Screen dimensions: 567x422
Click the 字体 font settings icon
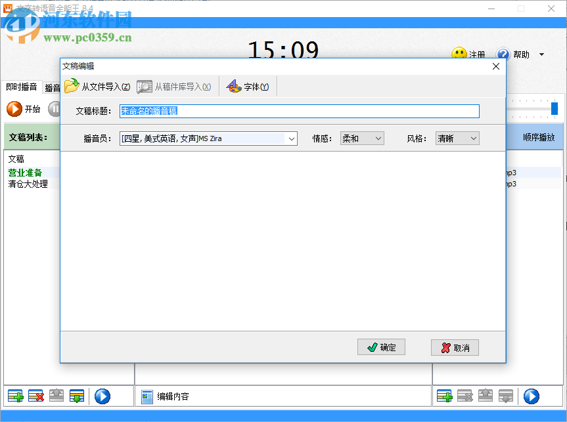(x=248, y=85)
